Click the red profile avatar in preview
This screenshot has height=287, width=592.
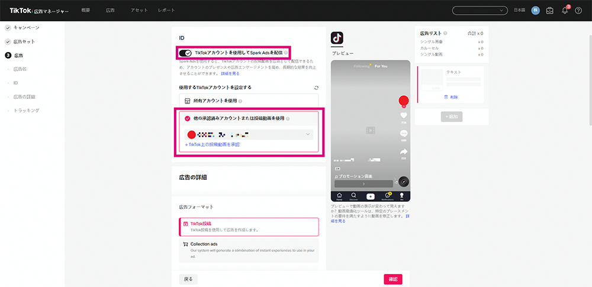coord(404,101)
